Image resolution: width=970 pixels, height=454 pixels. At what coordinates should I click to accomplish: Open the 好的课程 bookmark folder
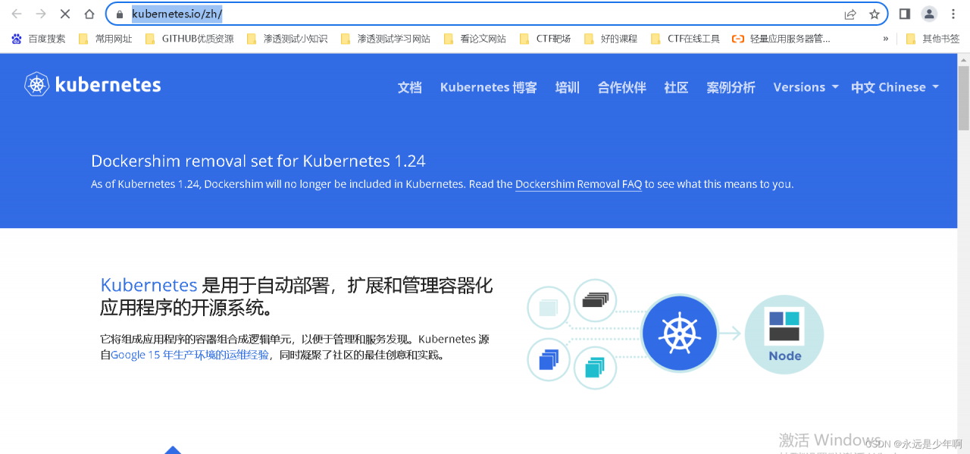pyautogui.click(x=611, y=39)
